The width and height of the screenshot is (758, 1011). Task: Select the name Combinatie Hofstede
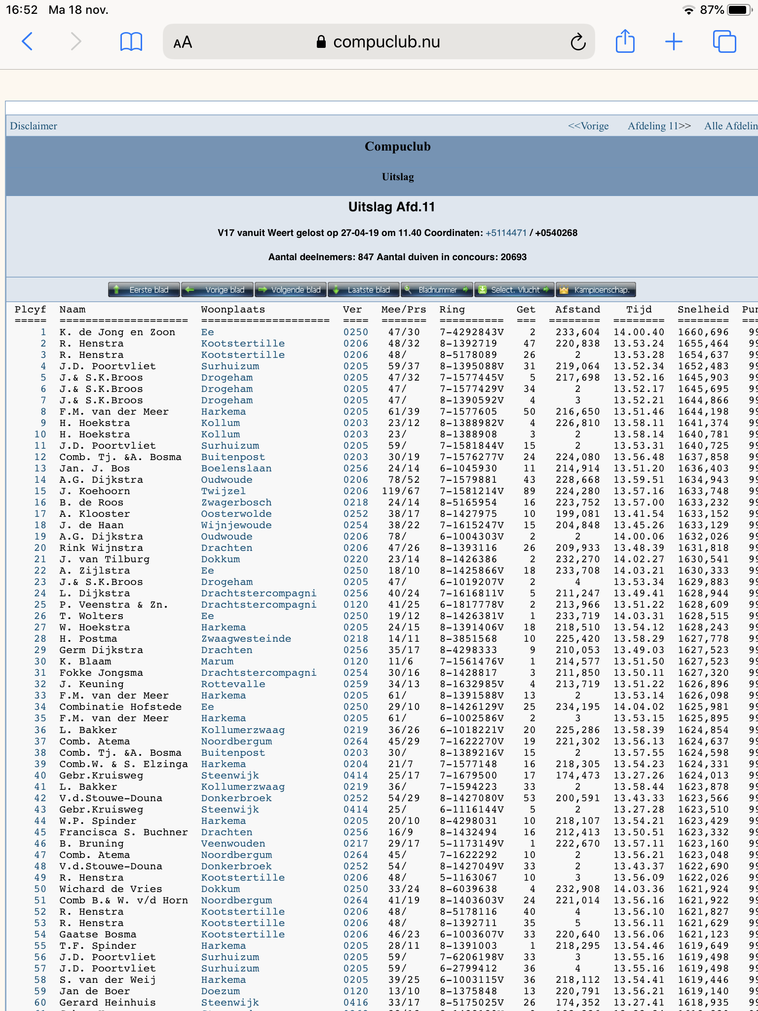(120, 707)
